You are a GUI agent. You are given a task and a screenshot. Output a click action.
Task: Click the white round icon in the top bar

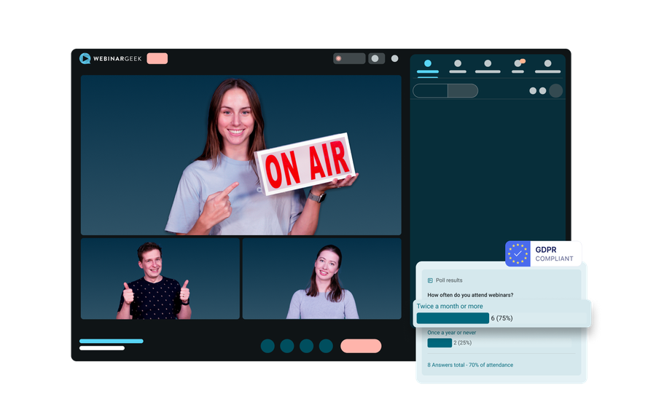pos(394,58)
